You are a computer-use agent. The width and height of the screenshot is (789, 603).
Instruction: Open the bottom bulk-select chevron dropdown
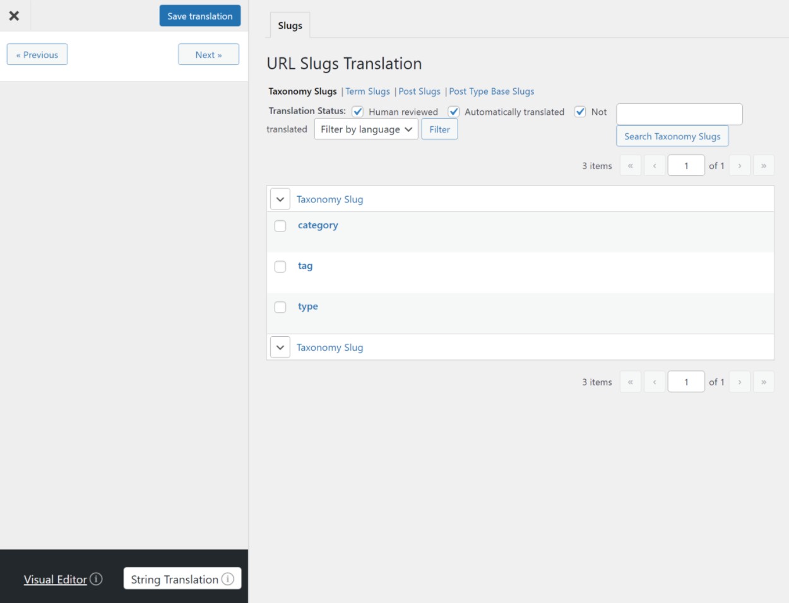280,347
